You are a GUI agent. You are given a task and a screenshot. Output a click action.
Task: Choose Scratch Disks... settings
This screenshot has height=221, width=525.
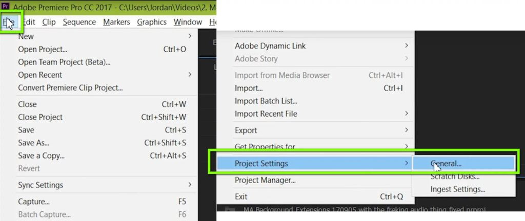coord(463,176)
